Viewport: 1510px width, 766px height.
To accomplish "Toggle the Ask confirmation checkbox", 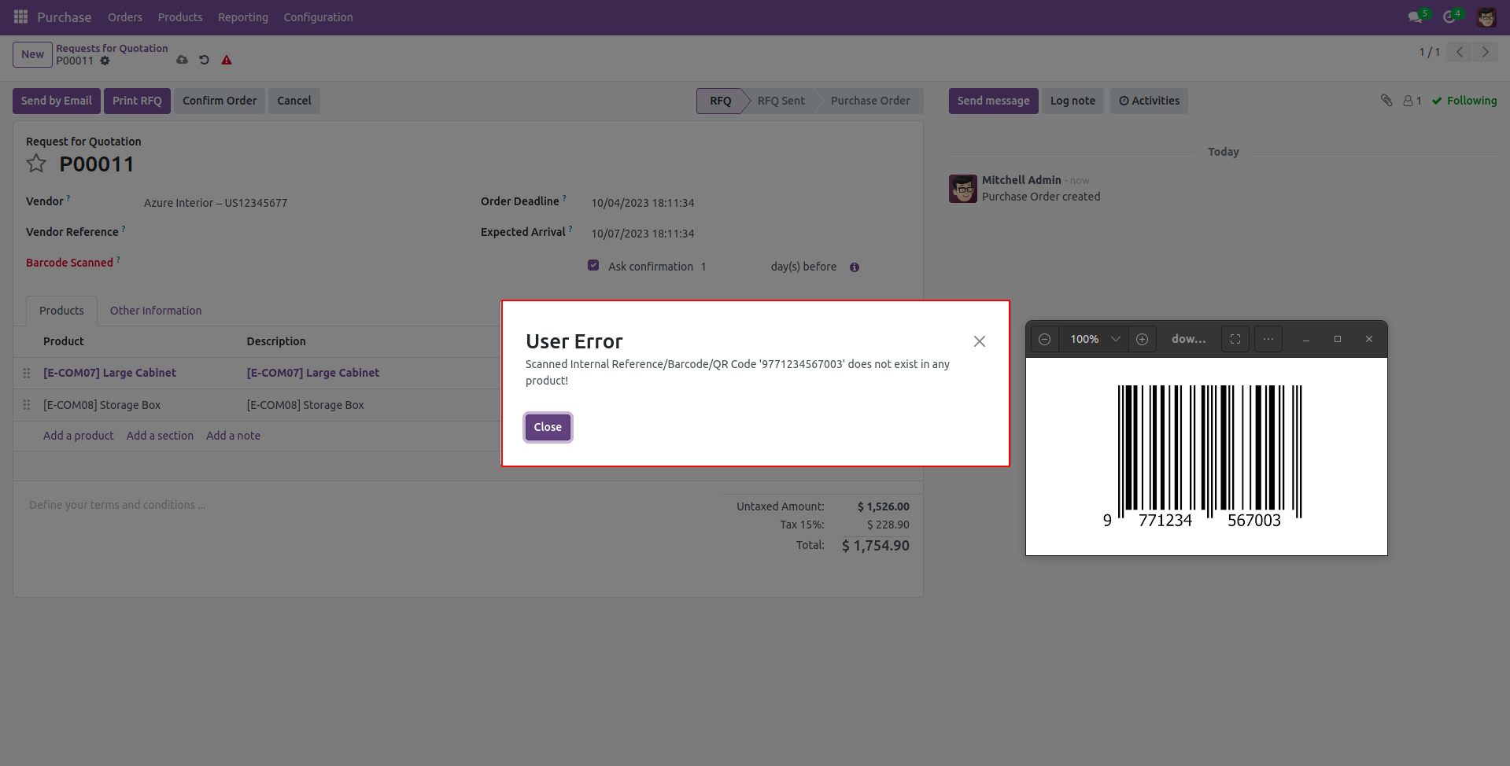I will click(593, 266).
